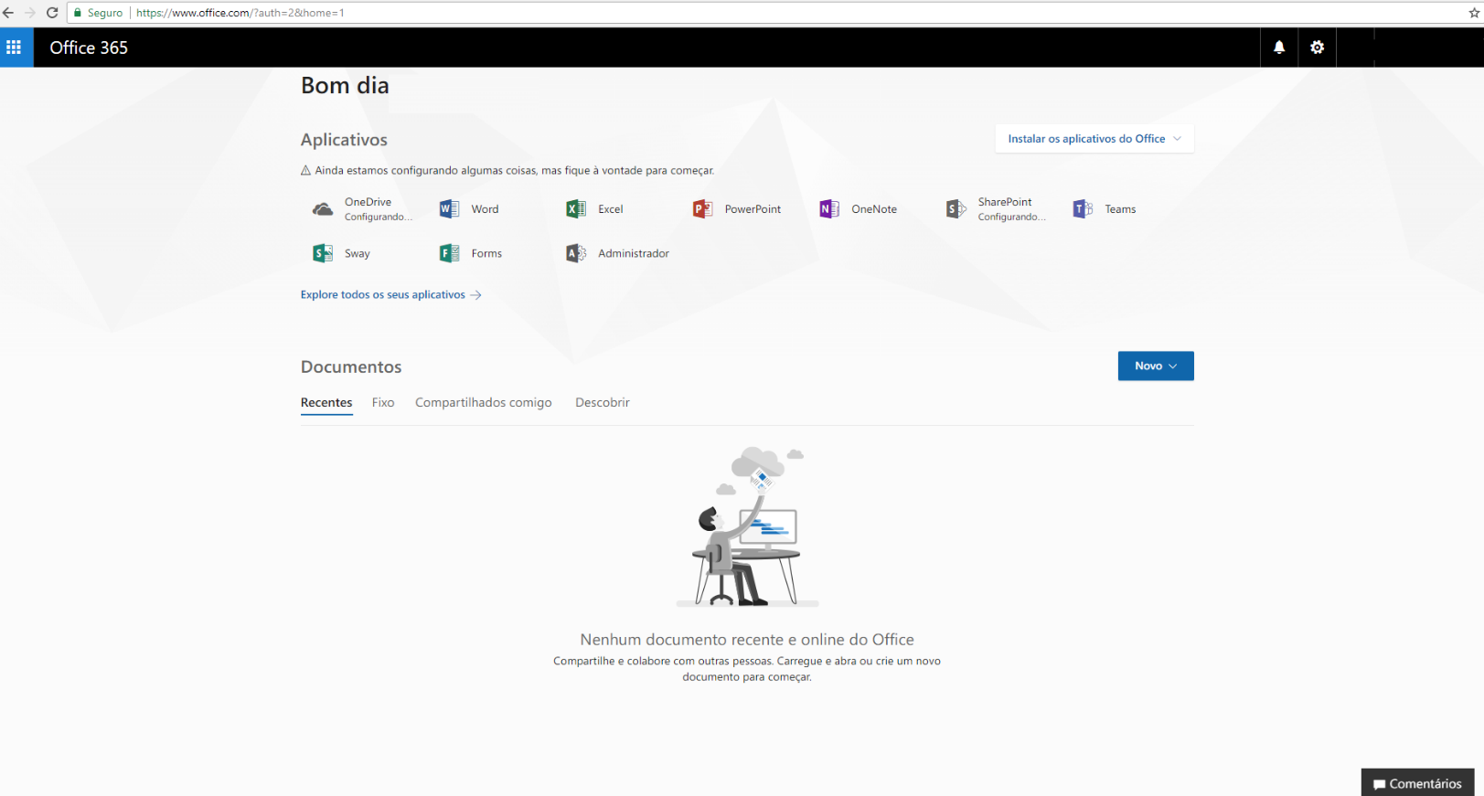Launch the OneNote app icon
Viewport: 1484px width, 796px height.
(x=829, y=209)
